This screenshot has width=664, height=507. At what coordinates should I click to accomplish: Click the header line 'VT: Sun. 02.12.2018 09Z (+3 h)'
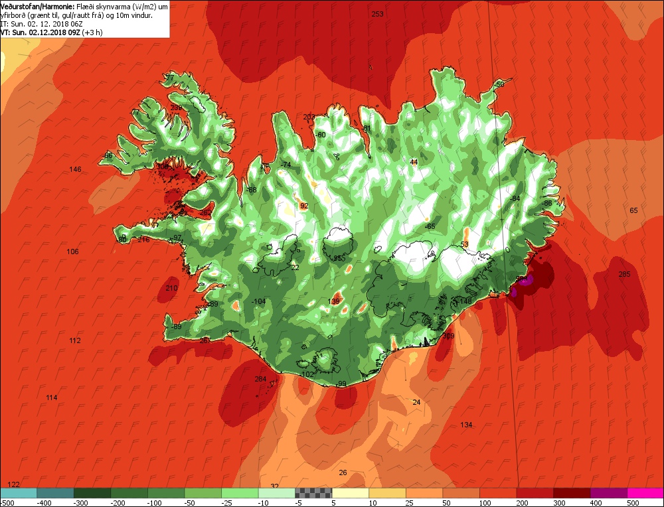tap(51, 32)
